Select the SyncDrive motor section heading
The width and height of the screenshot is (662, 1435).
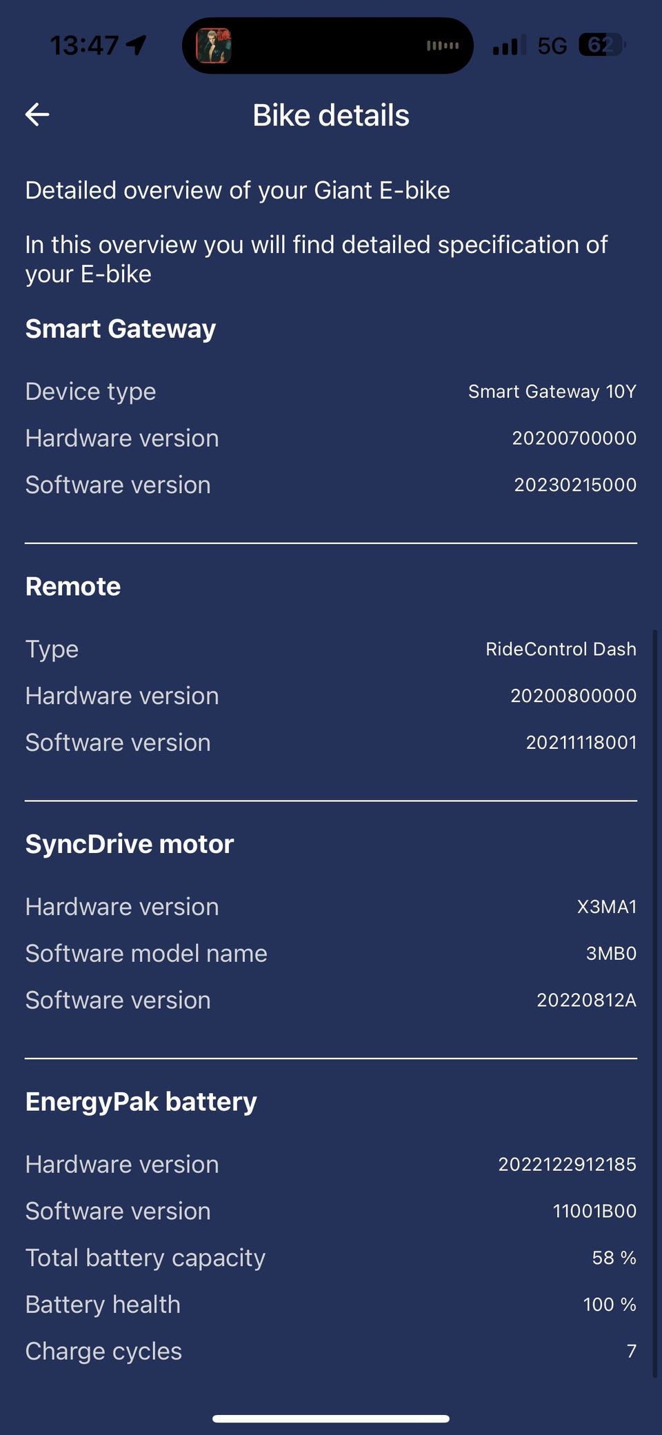pos(130,844)
